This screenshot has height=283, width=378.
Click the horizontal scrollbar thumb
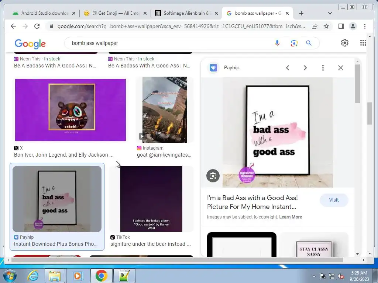pyautogui.click(x=177, y=260)
